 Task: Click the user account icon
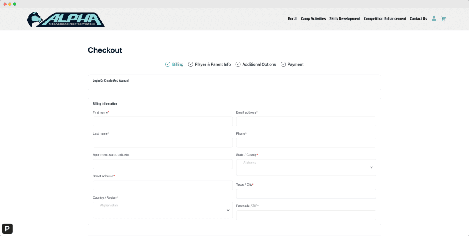coord(434,18)
